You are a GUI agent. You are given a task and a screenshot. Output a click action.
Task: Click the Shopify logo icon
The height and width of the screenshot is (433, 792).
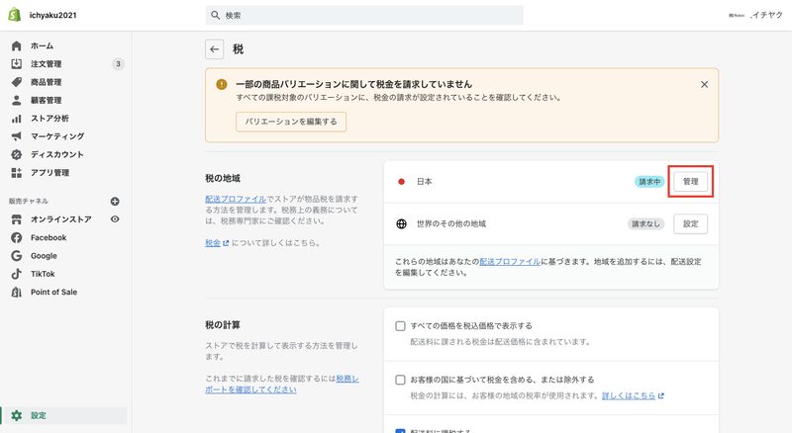(x=14, y=15)
